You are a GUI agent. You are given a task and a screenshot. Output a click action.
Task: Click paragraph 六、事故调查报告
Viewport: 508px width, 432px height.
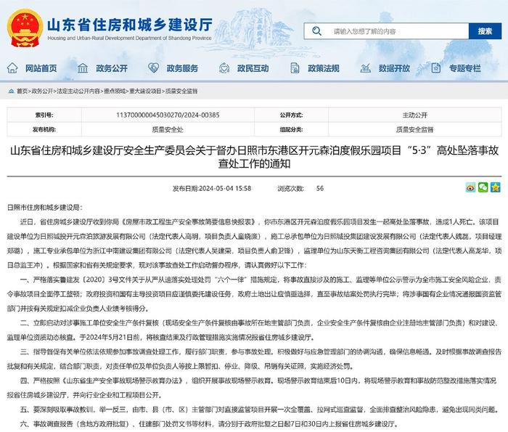209,423
